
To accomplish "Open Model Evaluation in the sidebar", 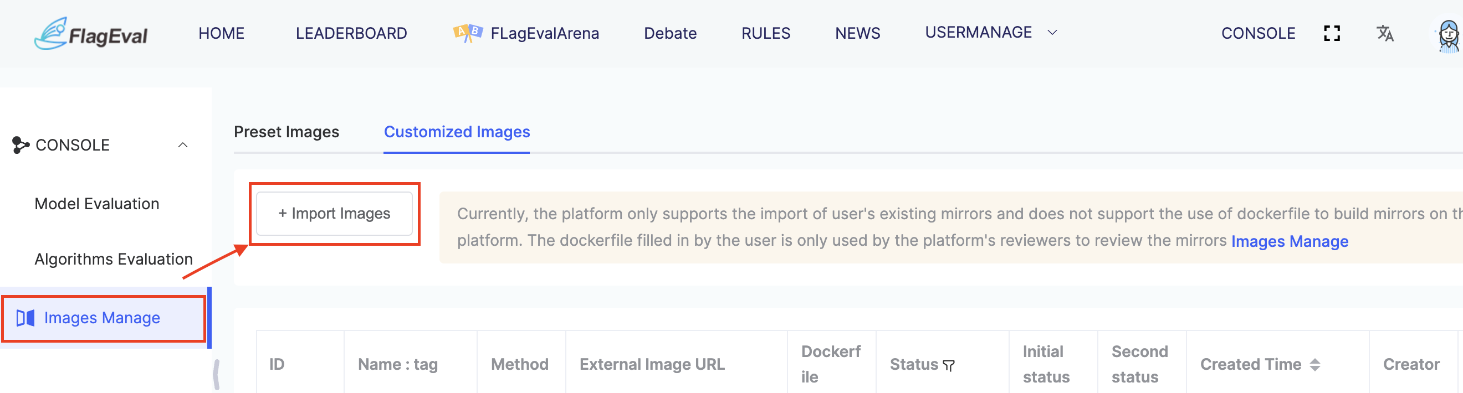I will click(x=96, y=204).
